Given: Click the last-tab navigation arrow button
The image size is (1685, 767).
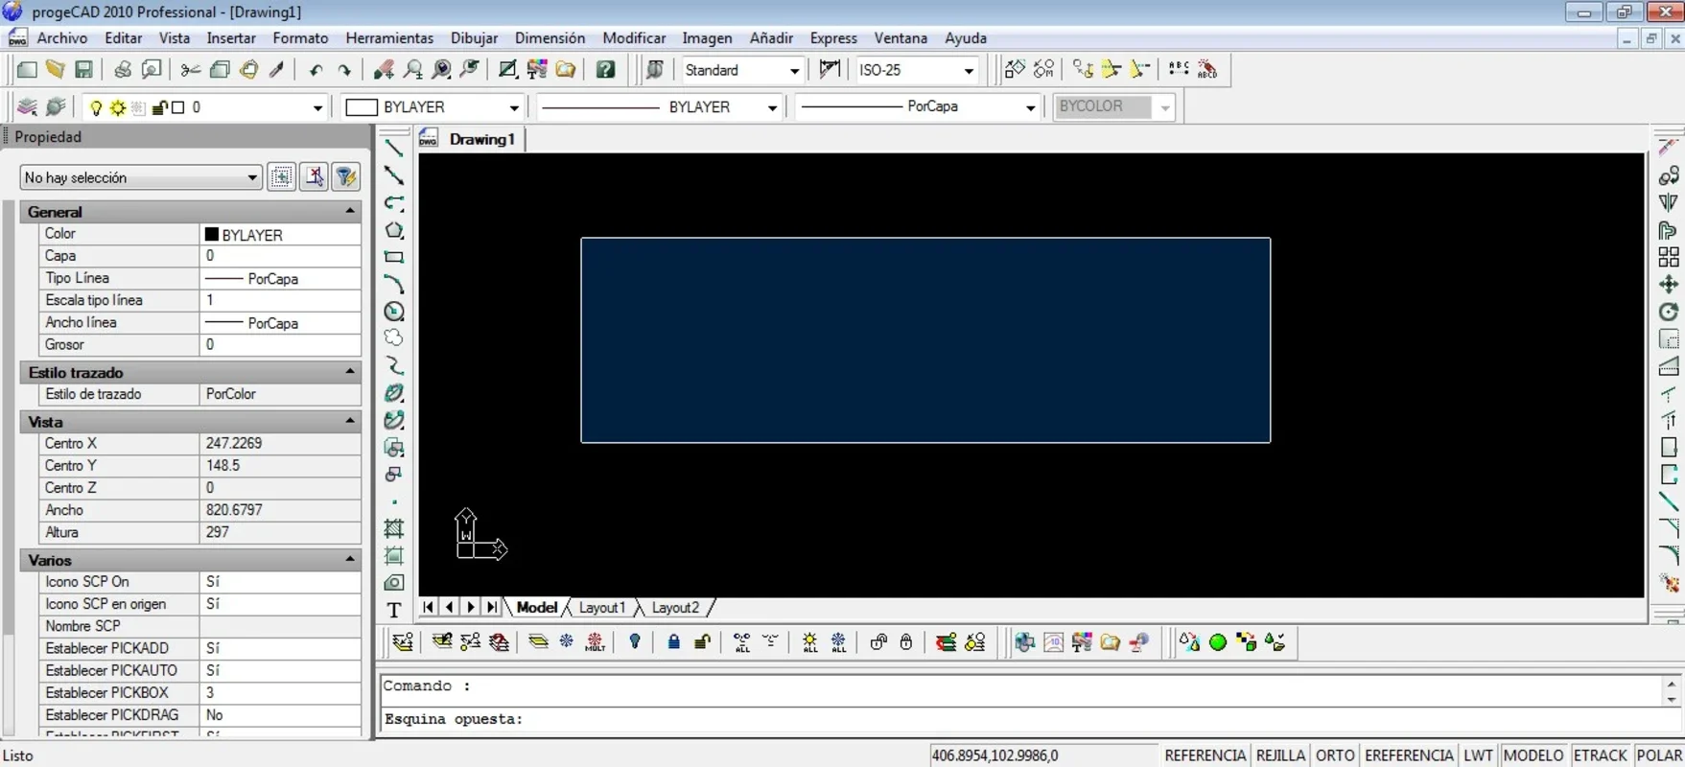Looking at the screenshot, I should [492, 607].
